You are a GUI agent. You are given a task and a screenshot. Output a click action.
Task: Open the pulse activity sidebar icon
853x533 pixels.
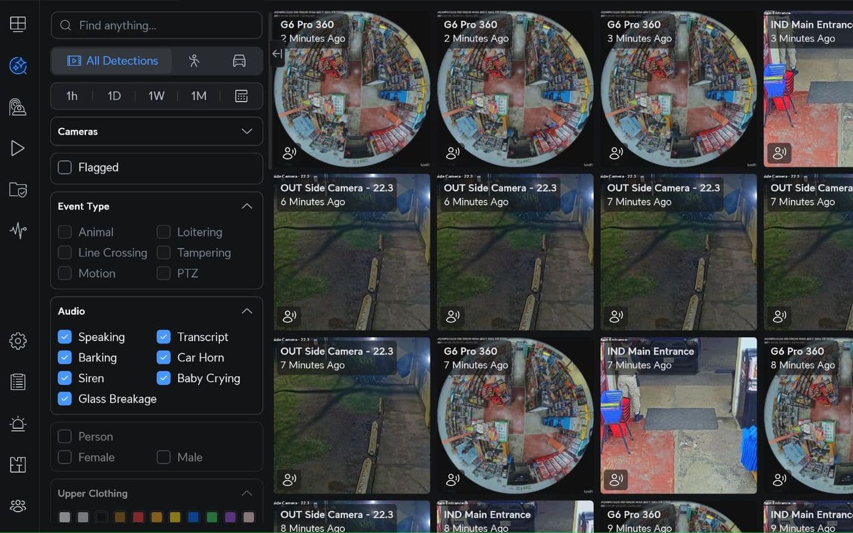click(18, 230)
